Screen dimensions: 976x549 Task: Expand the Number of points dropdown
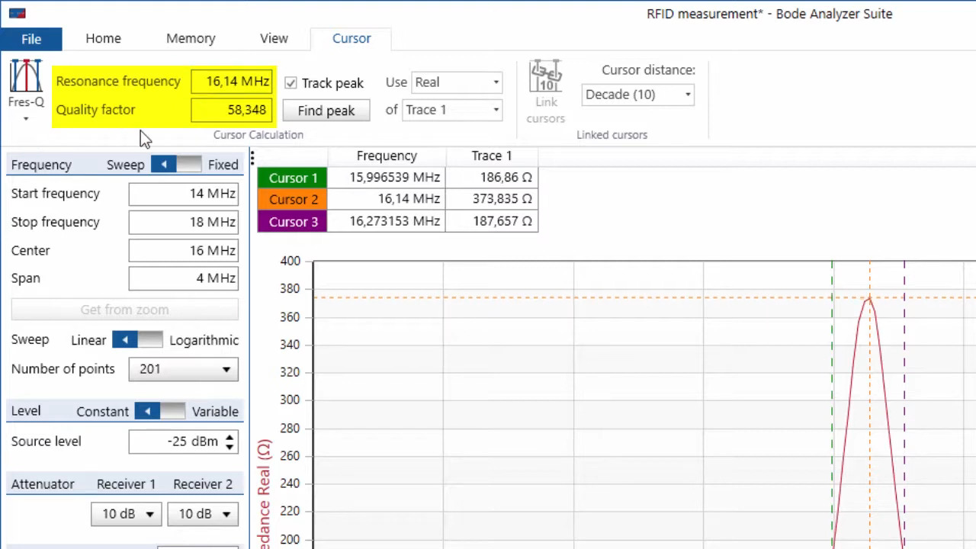[x=184, y=369]
